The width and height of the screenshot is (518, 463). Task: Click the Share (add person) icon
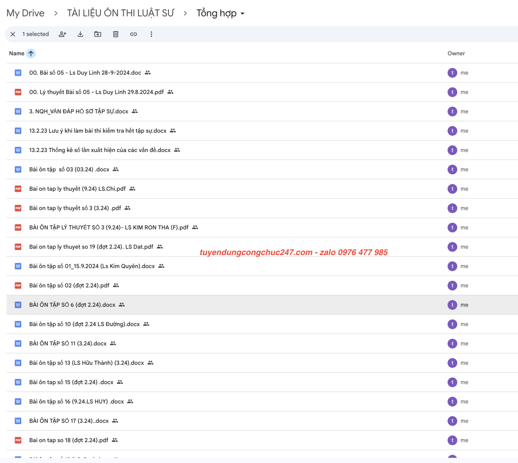62,34
